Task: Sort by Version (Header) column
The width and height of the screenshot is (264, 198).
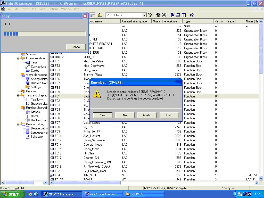Action: point(229,21)
